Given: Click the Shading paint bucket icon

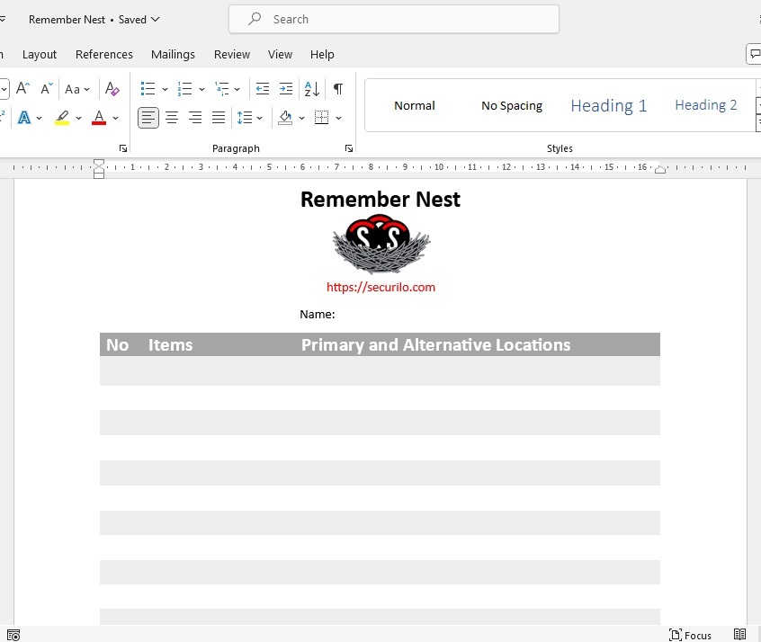Looking at the screenshot, I should [x=285, y=118].
